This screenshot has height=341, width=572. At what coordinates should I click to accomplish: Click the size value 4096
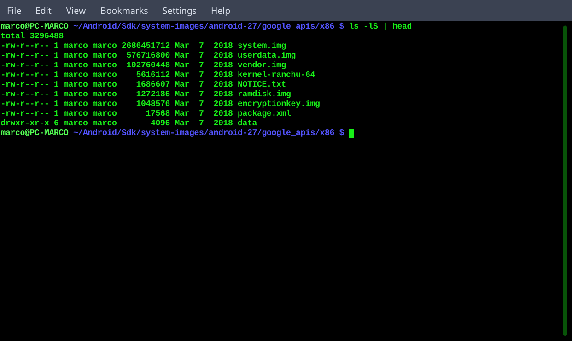tap(160, 123)
